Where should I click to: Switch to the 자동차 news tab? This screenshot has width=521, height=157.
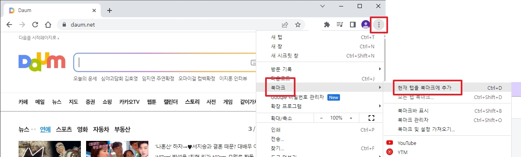click(x=101, y=129)
